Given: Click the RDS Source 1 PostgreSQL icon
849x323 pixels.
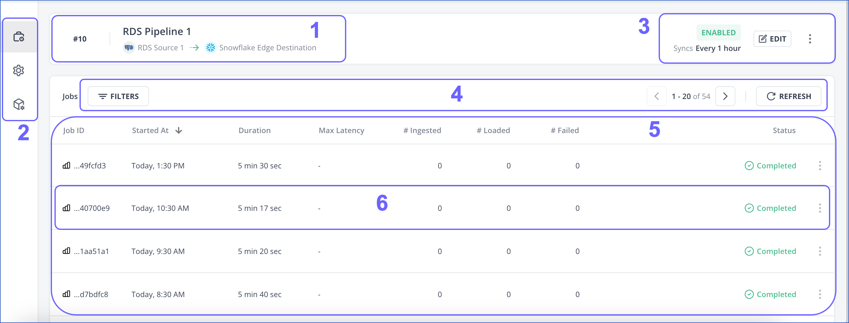Looking at the screenshot, I should coord(129,48).
